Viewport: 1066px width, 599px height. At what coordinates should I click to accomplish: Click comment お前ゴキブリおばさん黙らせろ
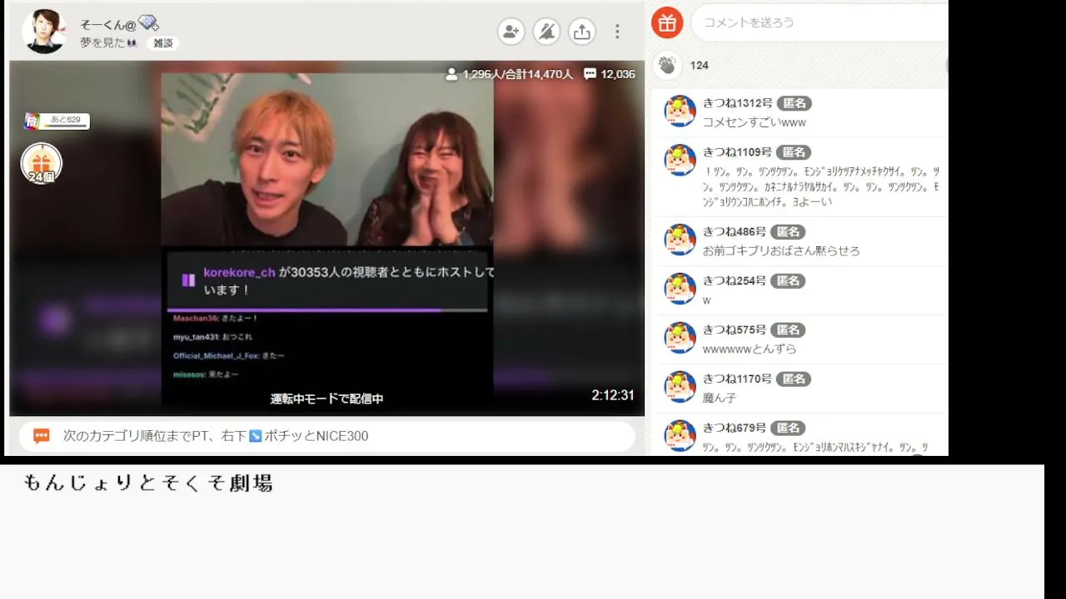tap(781, 250)
